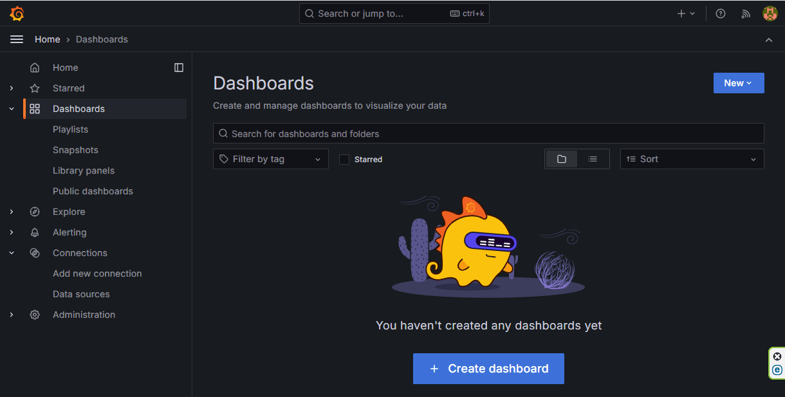Screen dimensions: 785x397
Task: Click the keyboard ctrl+k shortcut icon
Action: point(454,14)
